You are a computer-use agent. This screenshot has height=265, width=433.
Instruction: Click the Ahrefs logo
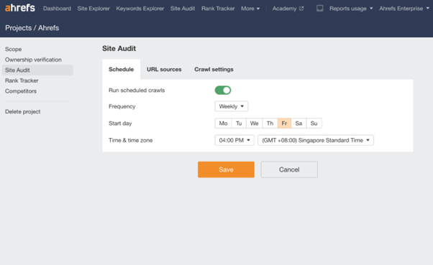coord(20,8)
